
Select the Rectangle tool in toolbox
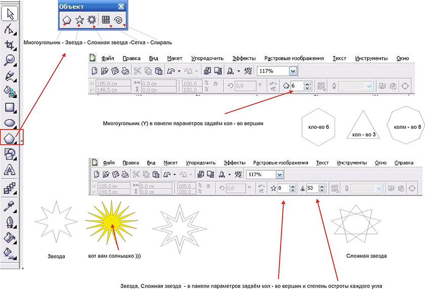[x=10, y=107]
